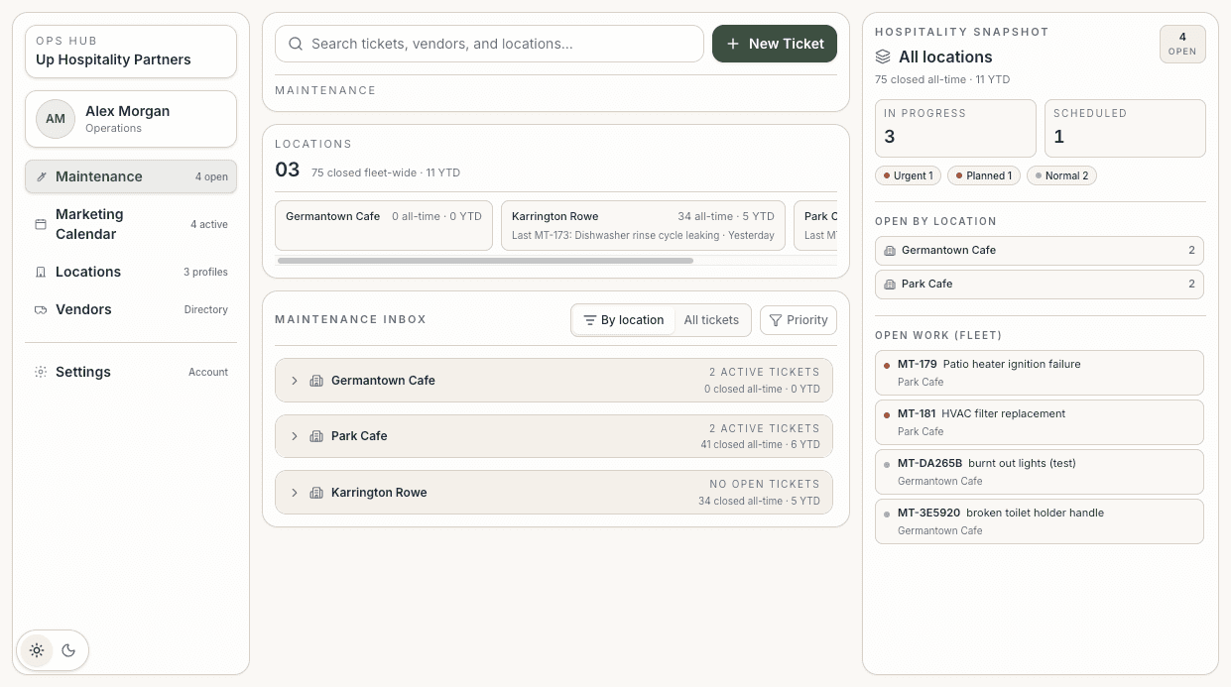The image size is (1231, 687).
Task: Click the wrench icon beside Maintenance
Action: point(41,176)
